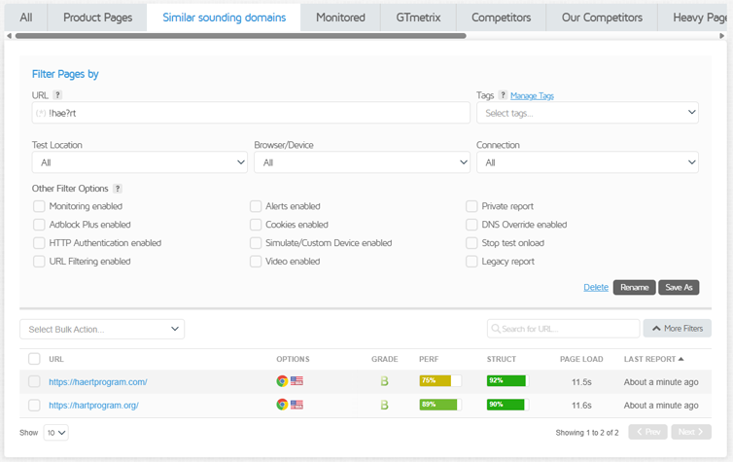Click the Last Report sort arrow
Image resolution: width=733 pixels, height=462 pixels.
[x=681, y=359]
